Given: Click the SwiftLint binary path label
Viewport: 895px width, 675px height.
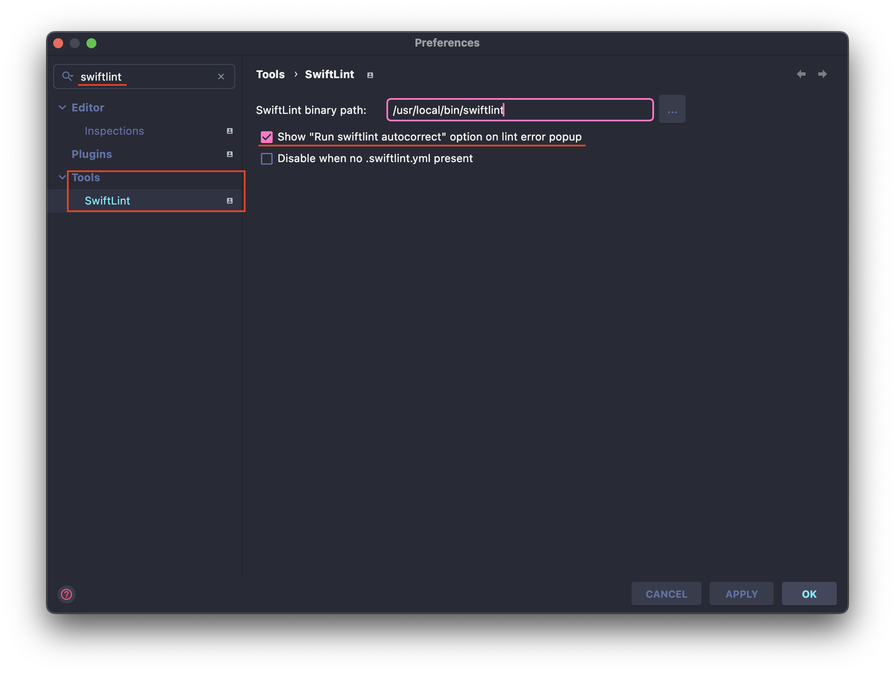Looking at the screenshot, I should tap(311, 110).
